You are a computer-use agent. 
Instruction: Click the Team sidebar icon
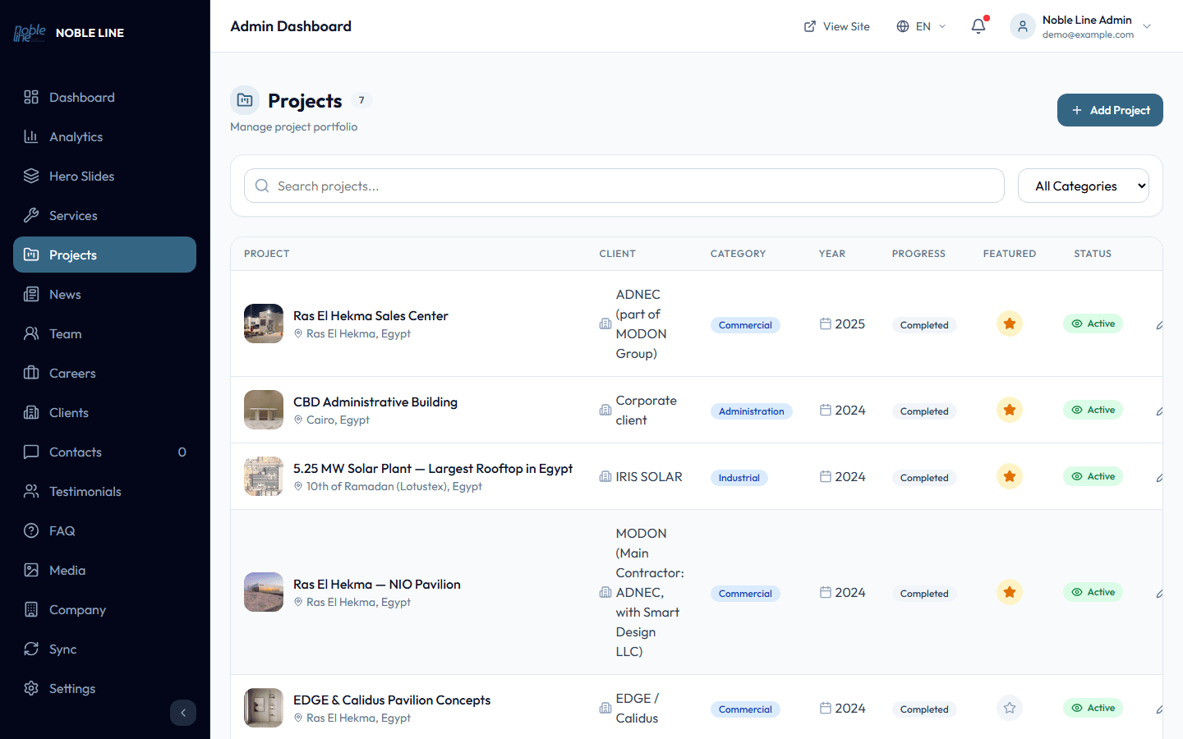(31, 333)
